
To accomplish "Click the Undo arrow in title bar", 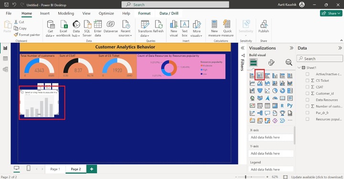I will click(14, 5).
